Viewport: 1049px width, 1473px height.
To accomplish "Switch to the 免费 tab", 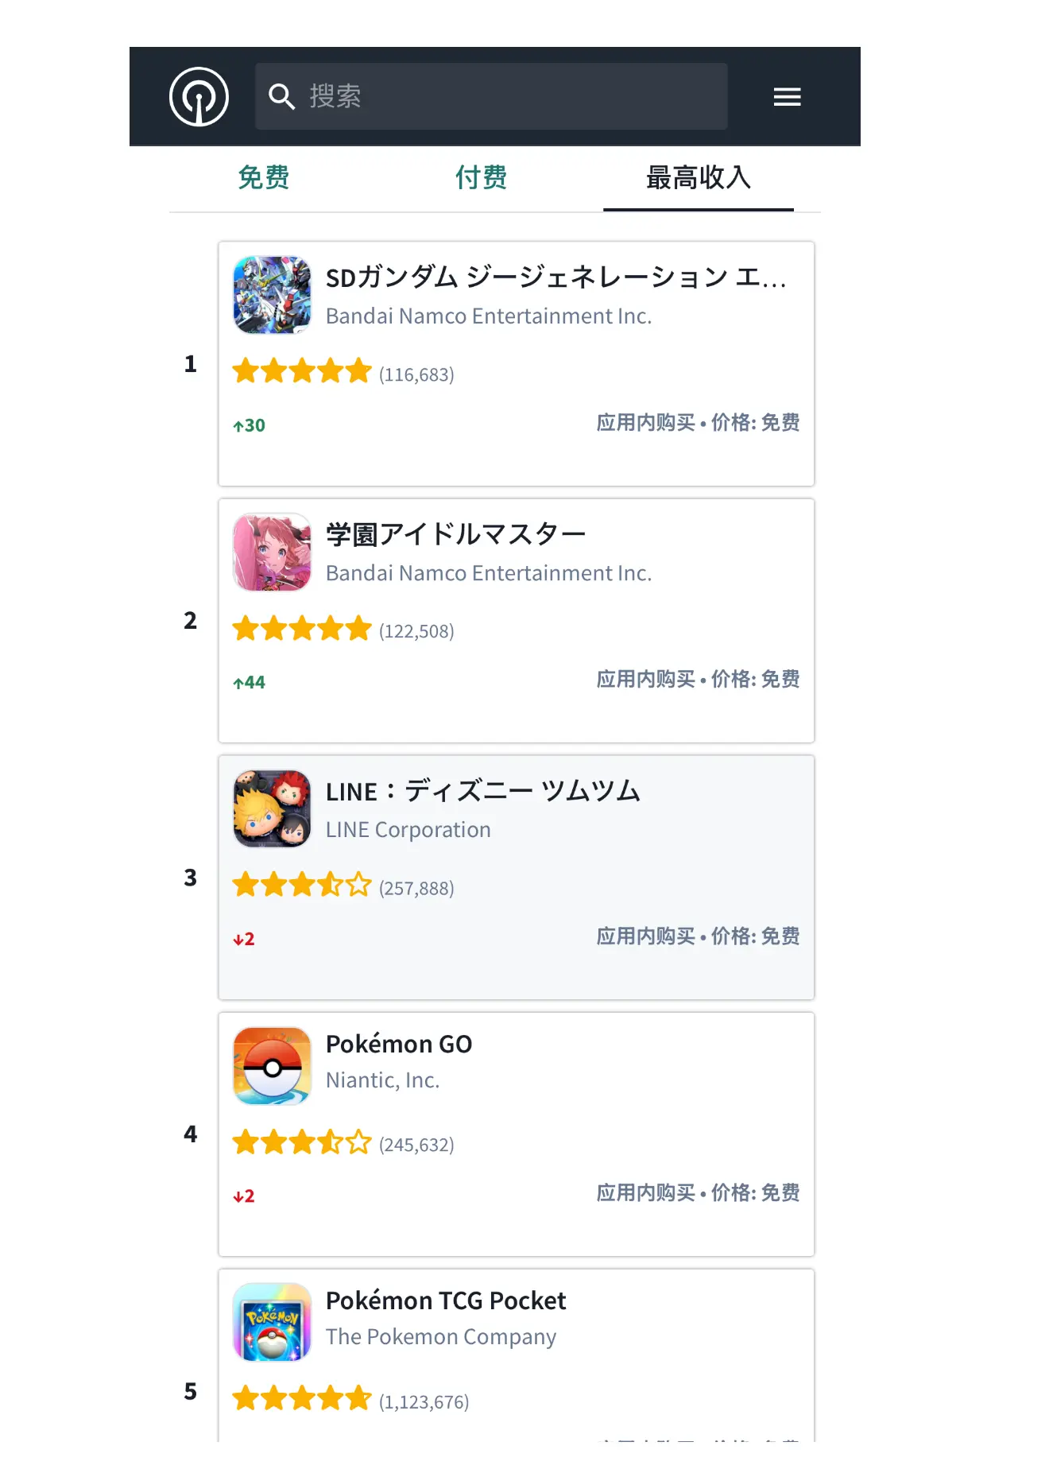I will [x=264, y=177].
